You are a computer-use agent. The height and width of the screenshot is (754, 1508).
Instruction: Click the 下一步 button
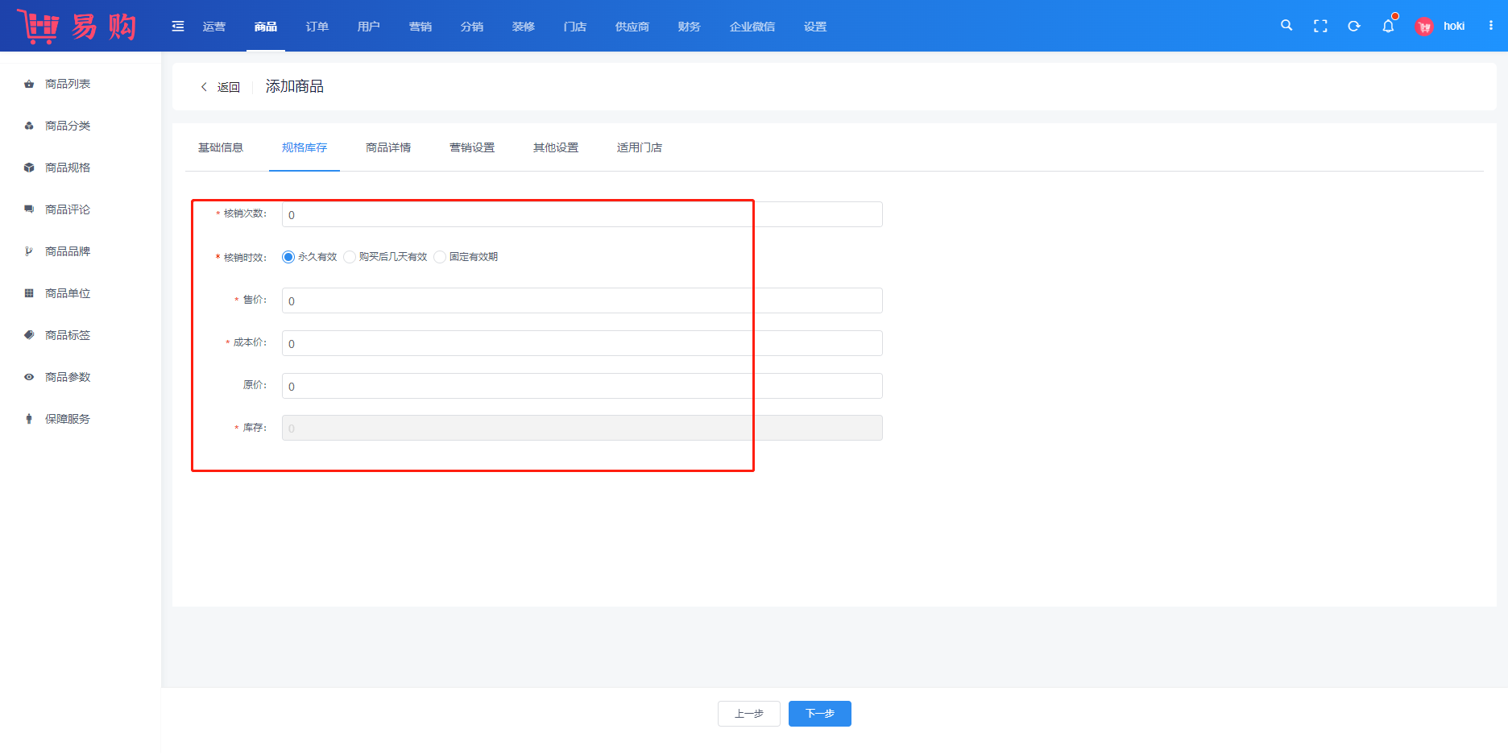coord(819,714)
